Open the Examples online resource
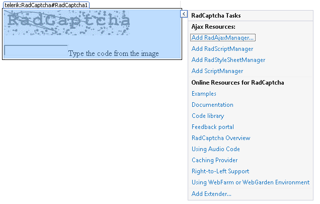The image size is (320, 204). (204, 94)
